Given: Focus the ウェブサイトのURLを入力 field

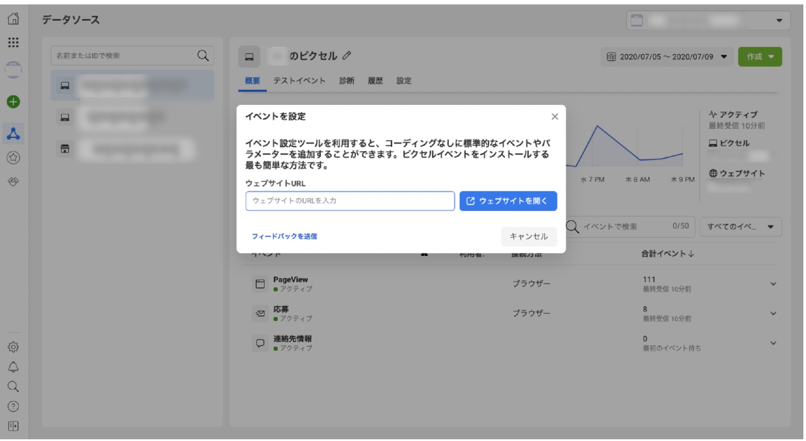Looking at the screenshot, I should coord(350,201).
